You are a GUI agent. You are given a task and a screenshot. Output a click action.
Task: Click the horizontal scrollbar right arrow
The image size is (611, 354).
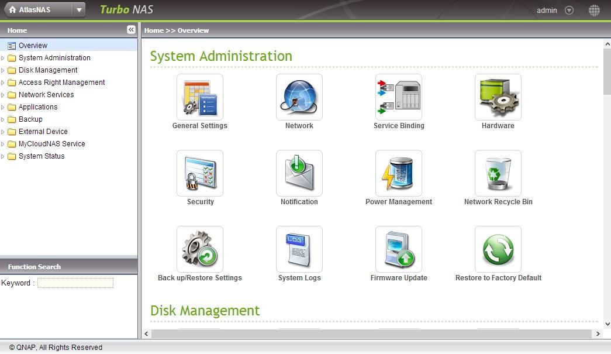tap(598, 334)
